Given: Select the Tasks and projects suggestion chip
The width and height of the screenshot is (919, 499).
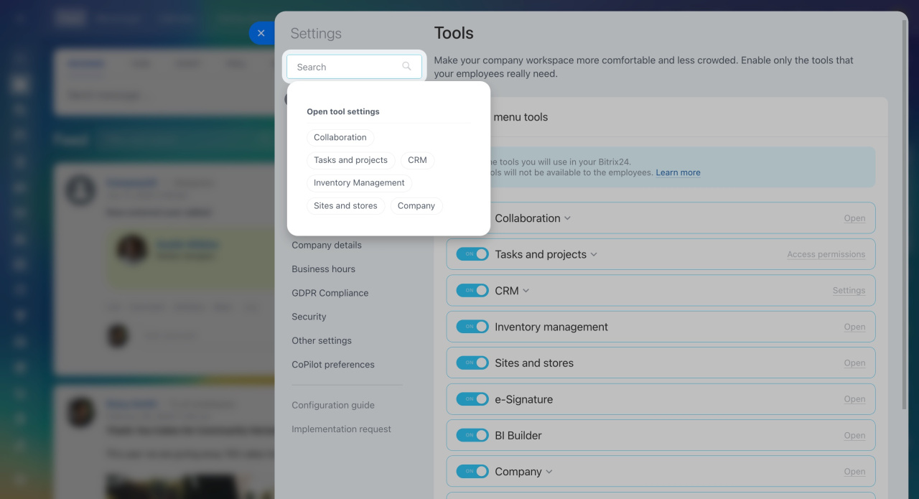Looking at the screenshot, I should (350, 160).
